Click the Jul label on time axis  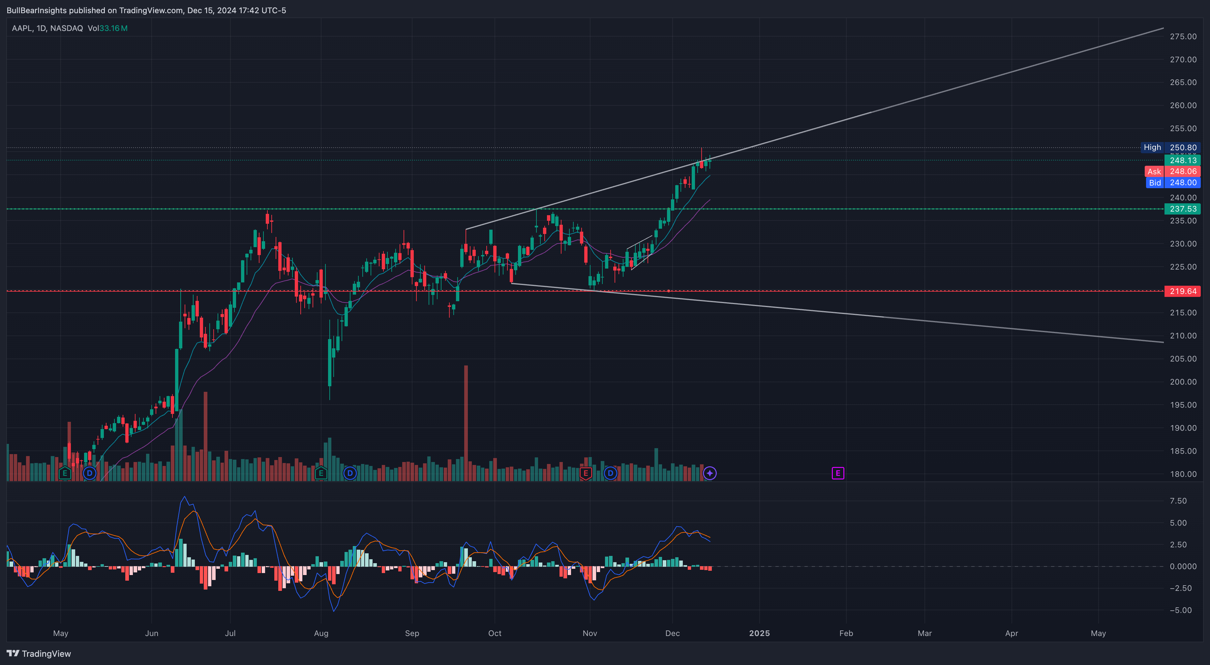230,633
